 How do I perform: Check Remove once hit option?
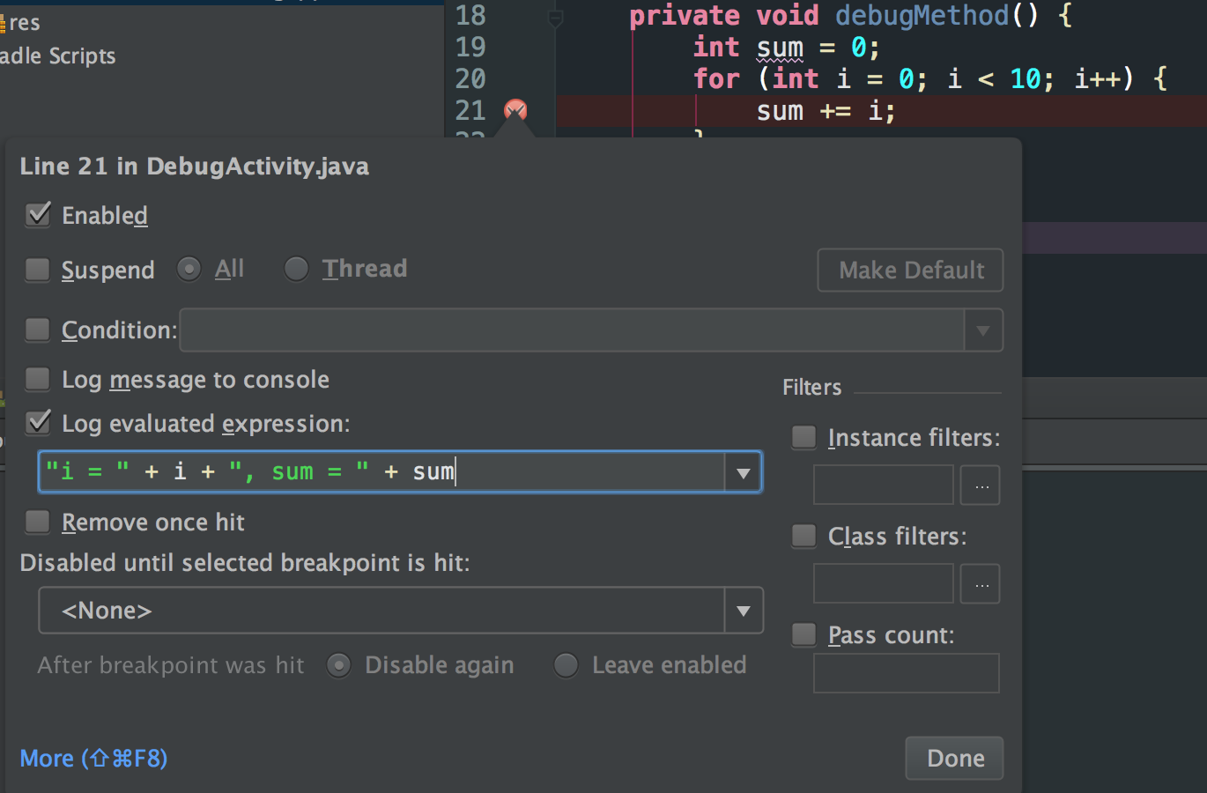click(38, 522)
